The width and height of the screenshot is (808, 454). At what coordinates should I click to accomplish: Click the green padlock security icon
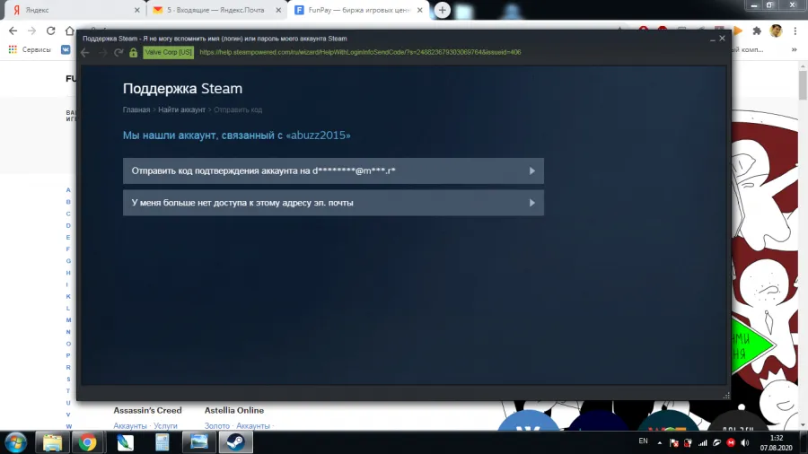134,53
